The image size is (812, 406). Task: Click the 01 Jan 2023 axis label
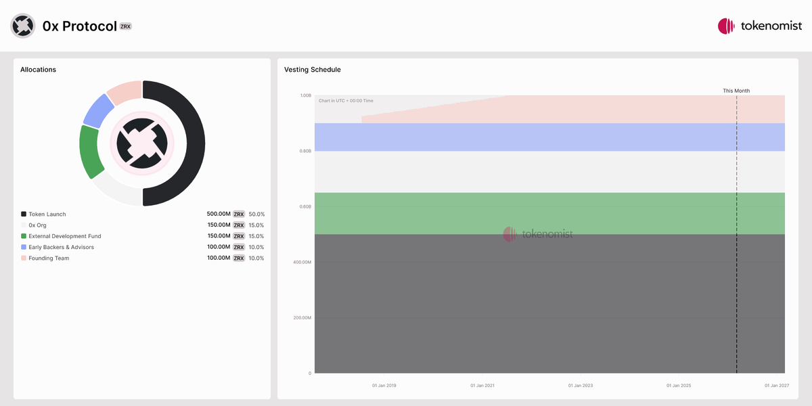point(580,386)
